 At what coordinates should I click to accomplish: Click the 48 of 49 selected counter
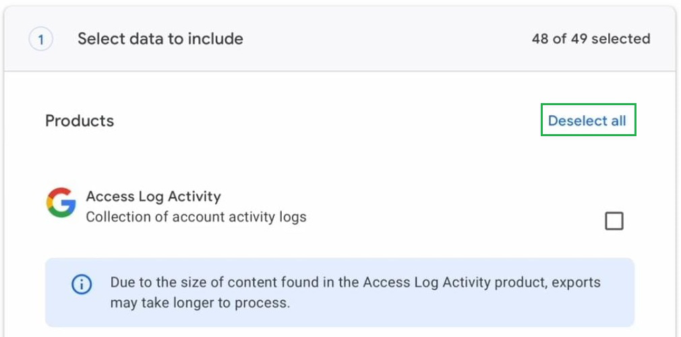pyautogui.click(x=590, y=39)
